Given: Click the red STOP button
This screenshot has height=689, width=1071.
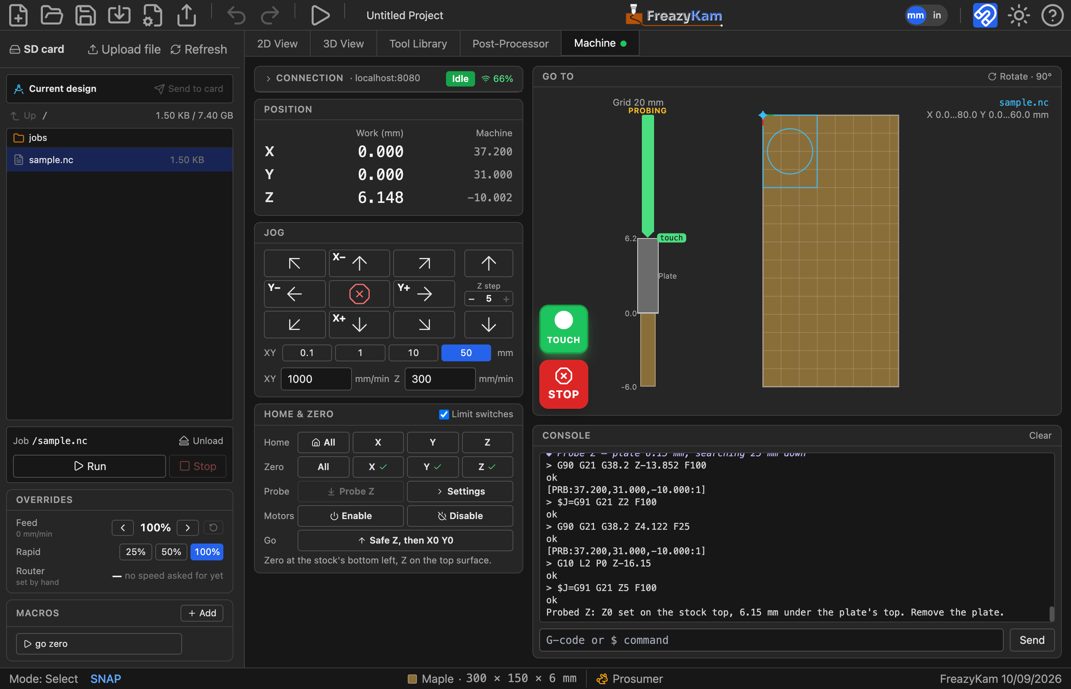Looking at the screenshot, I should pos(564,384).
